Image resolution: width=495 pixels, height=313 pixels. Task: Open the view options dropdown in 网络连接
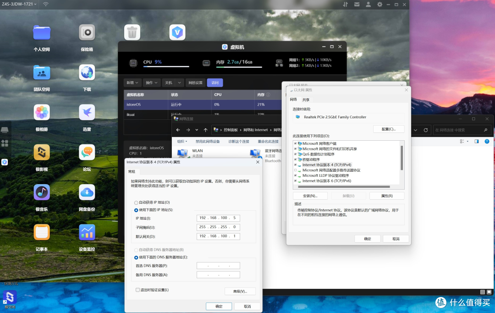click(467, 141)
